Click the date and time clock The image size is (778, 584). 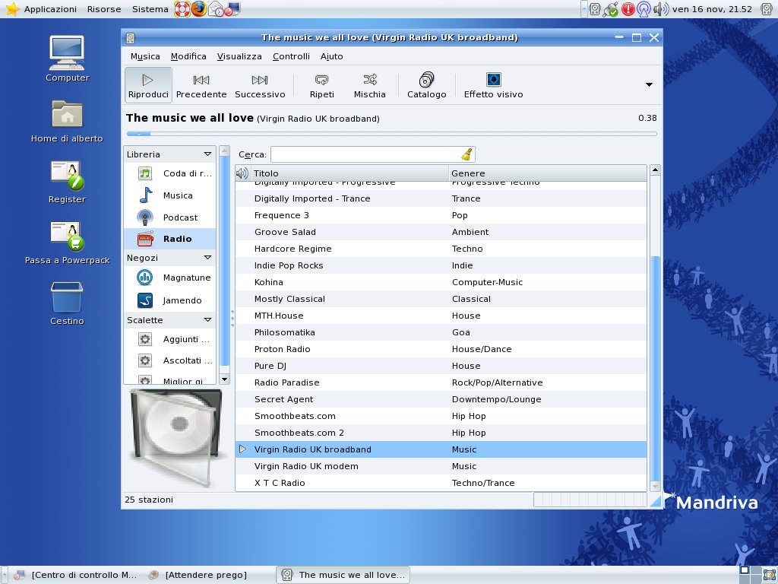712,9
